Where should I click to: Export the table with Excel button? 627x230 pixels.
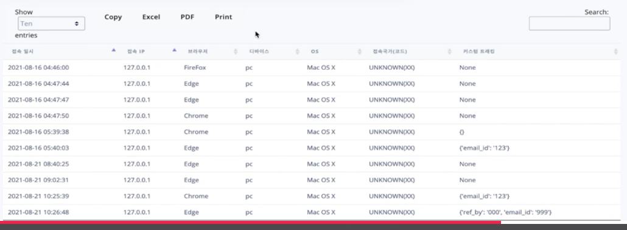pos(151,17)
